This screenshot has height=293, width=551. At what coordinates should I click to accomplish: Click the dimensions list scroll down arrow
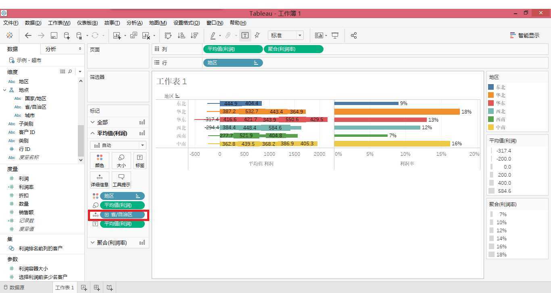coord(81,160)
